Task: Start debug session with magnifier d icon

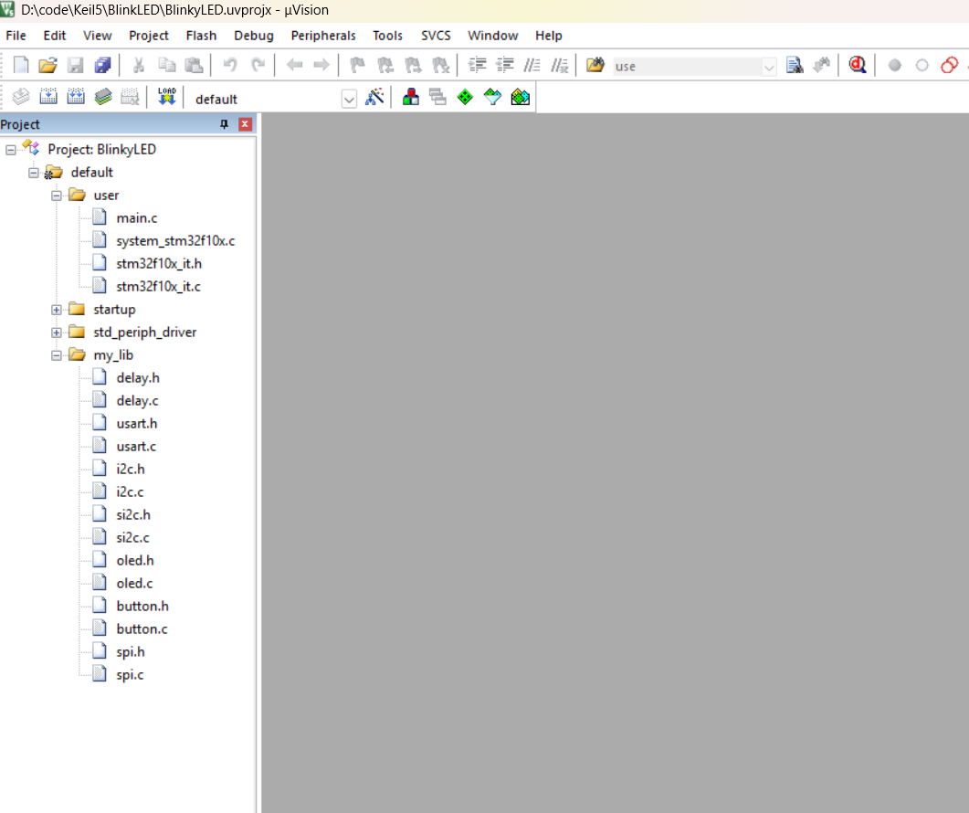Action: [858, 65]
